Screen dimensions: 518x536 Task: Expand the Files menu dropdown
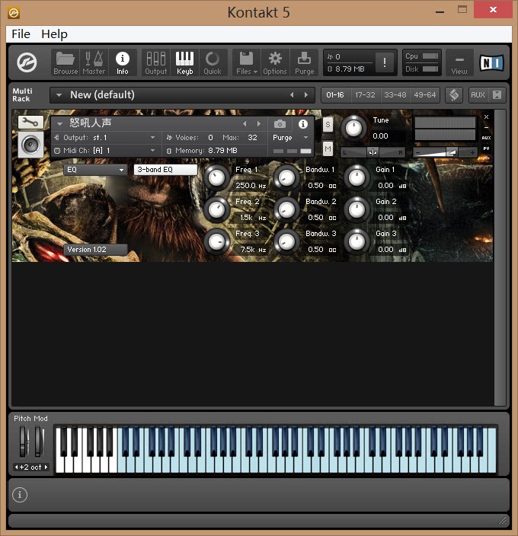(x=245, y=62)
